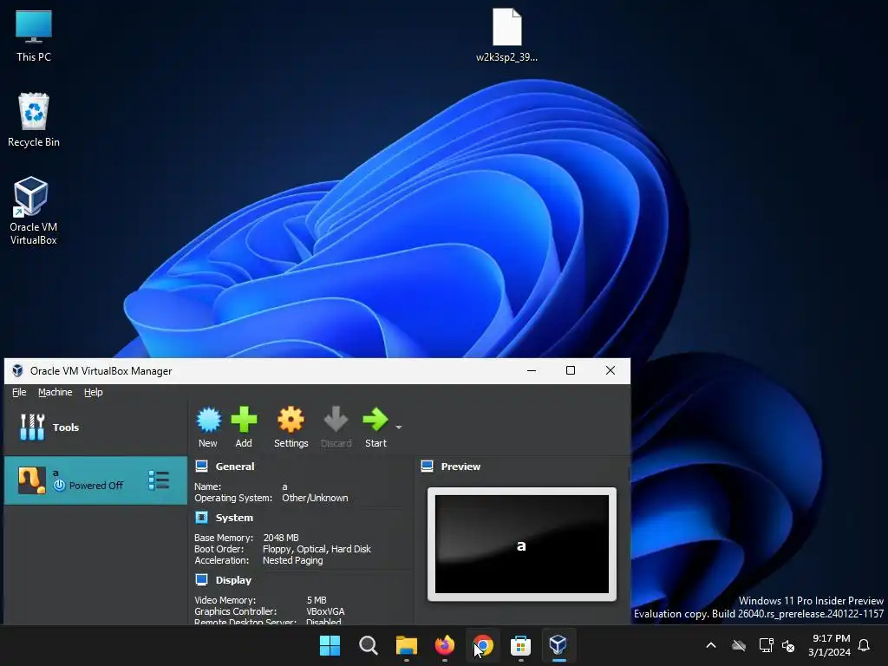Click the Display section screen icon
This screenshot has height=666, width=888.
point(201,579)
